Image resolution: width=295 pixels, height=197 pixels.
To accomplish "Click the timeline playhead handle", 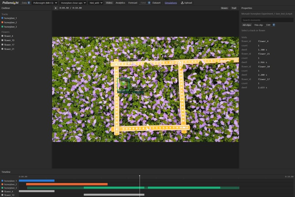I will click(139, 176).
